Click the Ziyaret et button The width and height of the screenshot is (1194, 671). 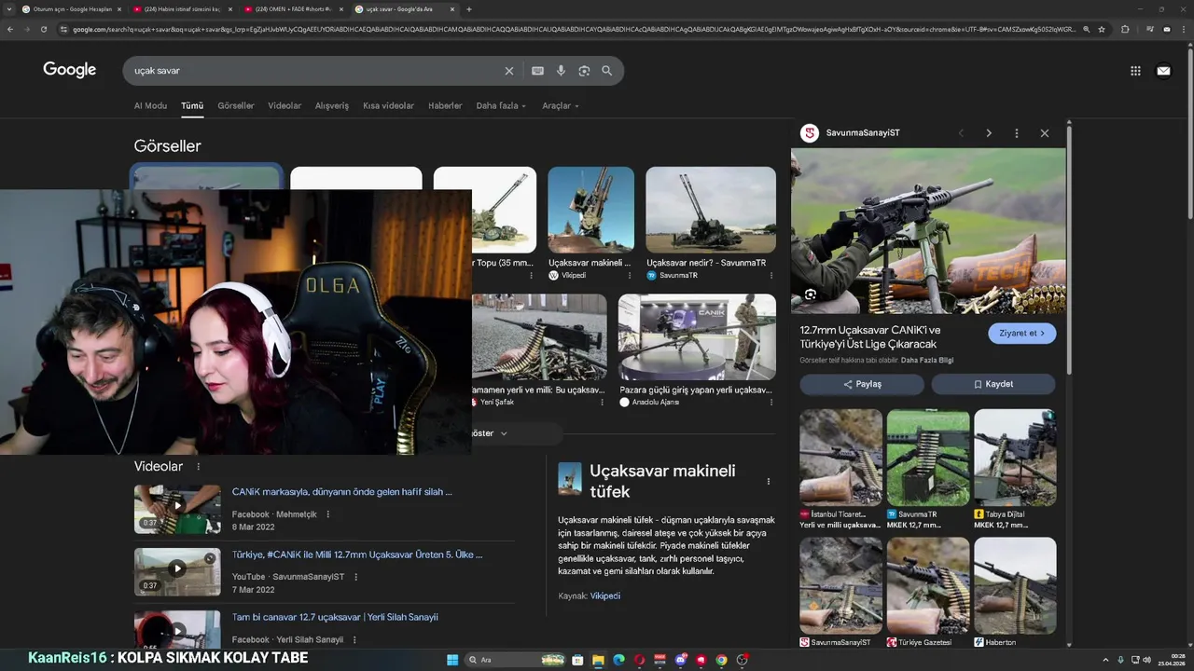(x=1022, y=333)
